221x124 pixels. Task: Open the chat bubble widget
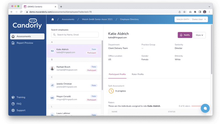[x=205, y=108]
